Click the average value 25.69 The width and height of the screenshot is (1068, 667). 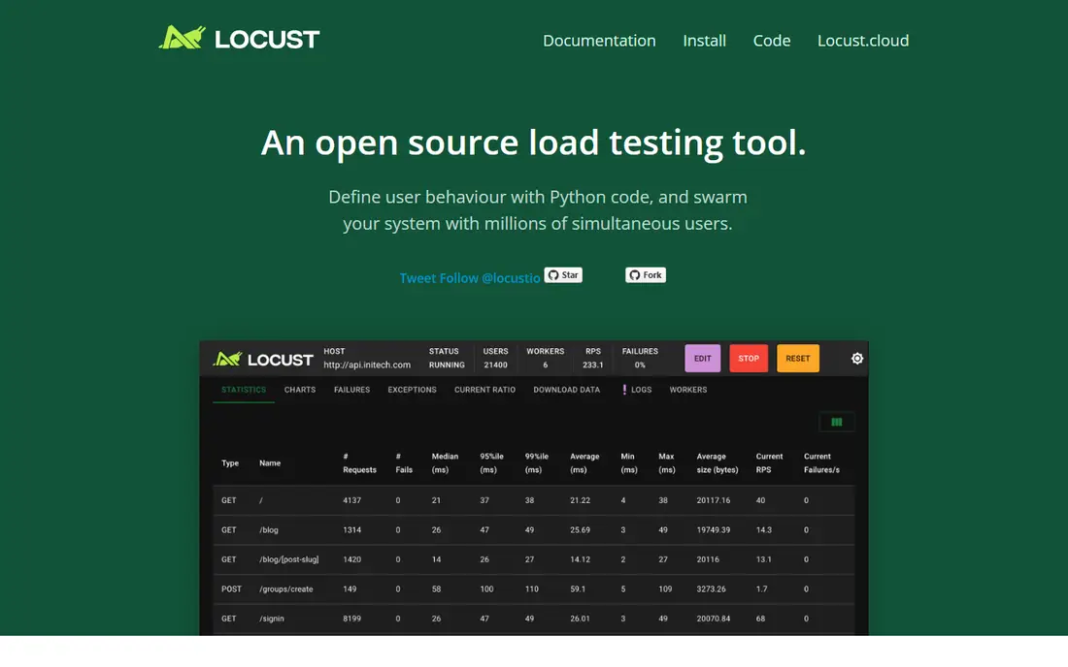pyautogui.click(x=581, y=530)
